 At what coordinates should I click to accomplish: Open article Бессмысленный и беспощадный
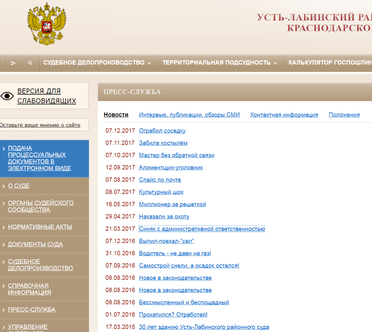click(x=184, y=302)
